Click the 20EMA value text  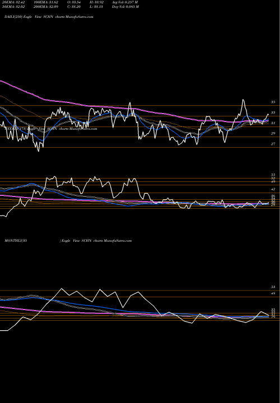(13, 2)
